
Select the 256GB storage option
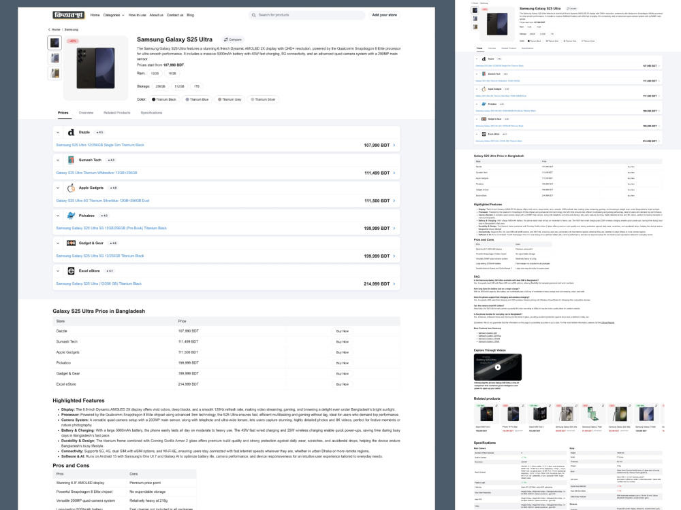(160, 86)
